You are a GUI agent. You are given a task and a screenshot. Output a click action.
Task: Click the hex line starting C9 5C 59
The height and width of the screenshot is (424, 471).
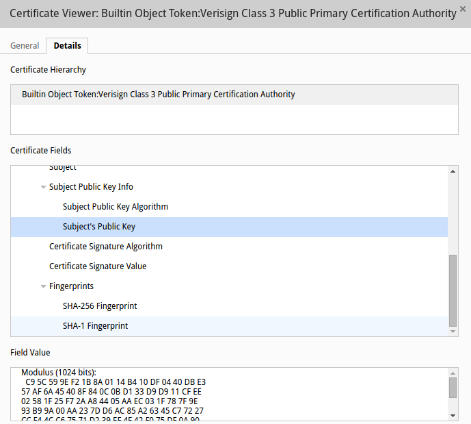116,382
